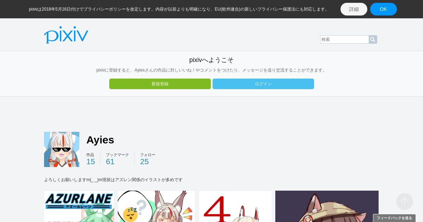Click the 詳細 button in privacy banner
The height and width of the screenshot is (222, 423).
[354, 9]
